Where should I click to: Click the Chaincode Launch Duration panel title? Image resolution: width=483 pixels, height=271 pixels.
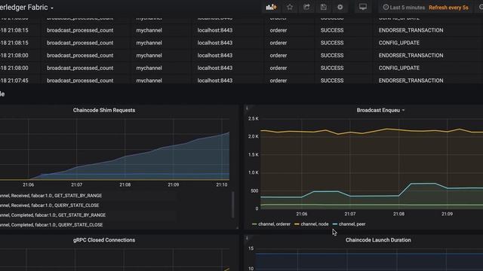pyautogui.click(x=378, y=240)
